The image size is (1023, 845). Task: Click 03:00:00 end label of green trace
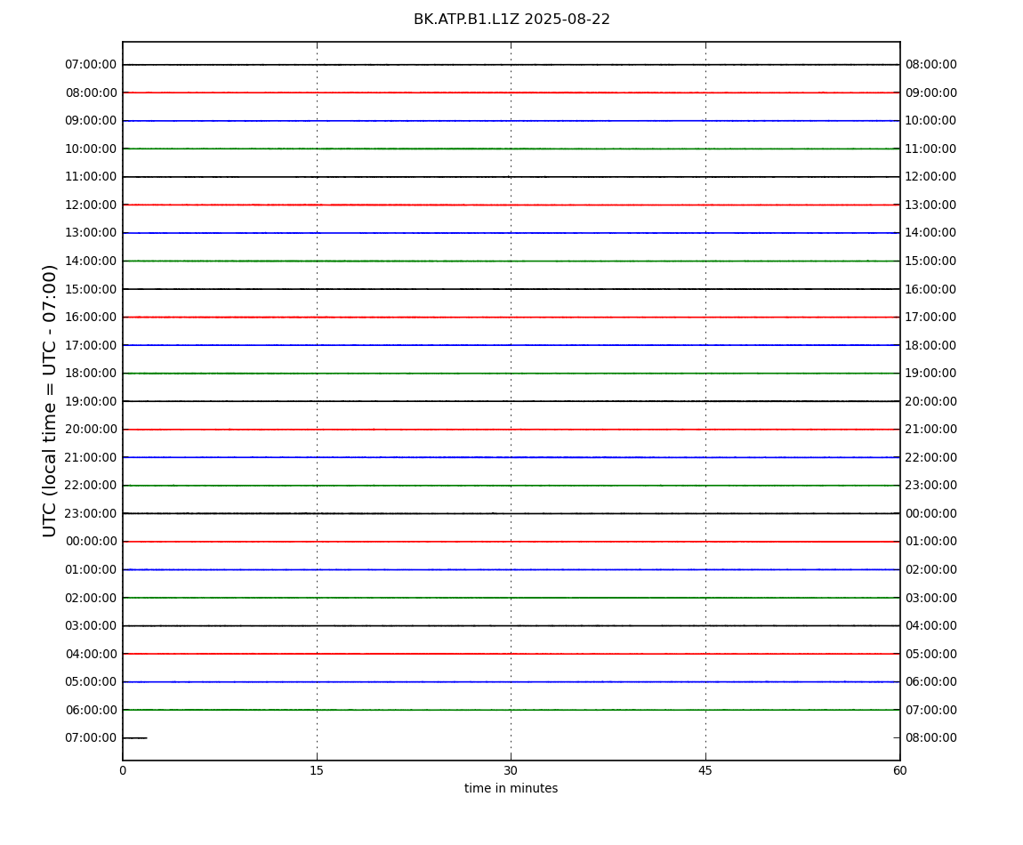pos(931,598)
